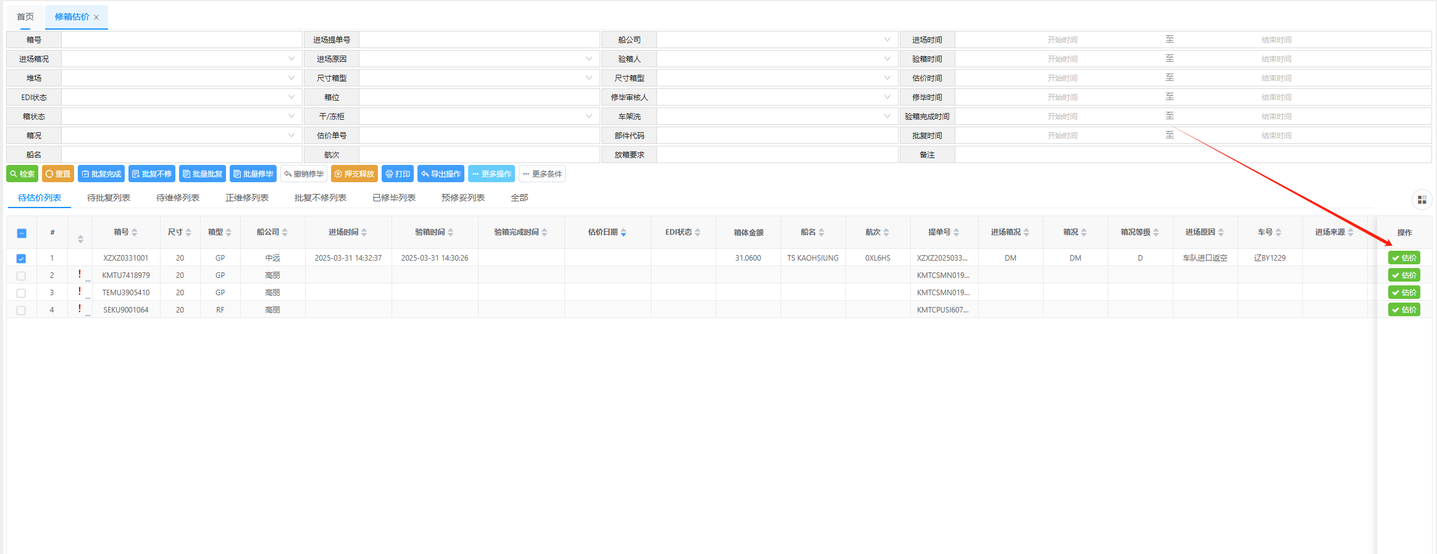Check the row for container KMTU7418979
The image size is (1437, 554).
pyautogui.click(x=22, y=275)
